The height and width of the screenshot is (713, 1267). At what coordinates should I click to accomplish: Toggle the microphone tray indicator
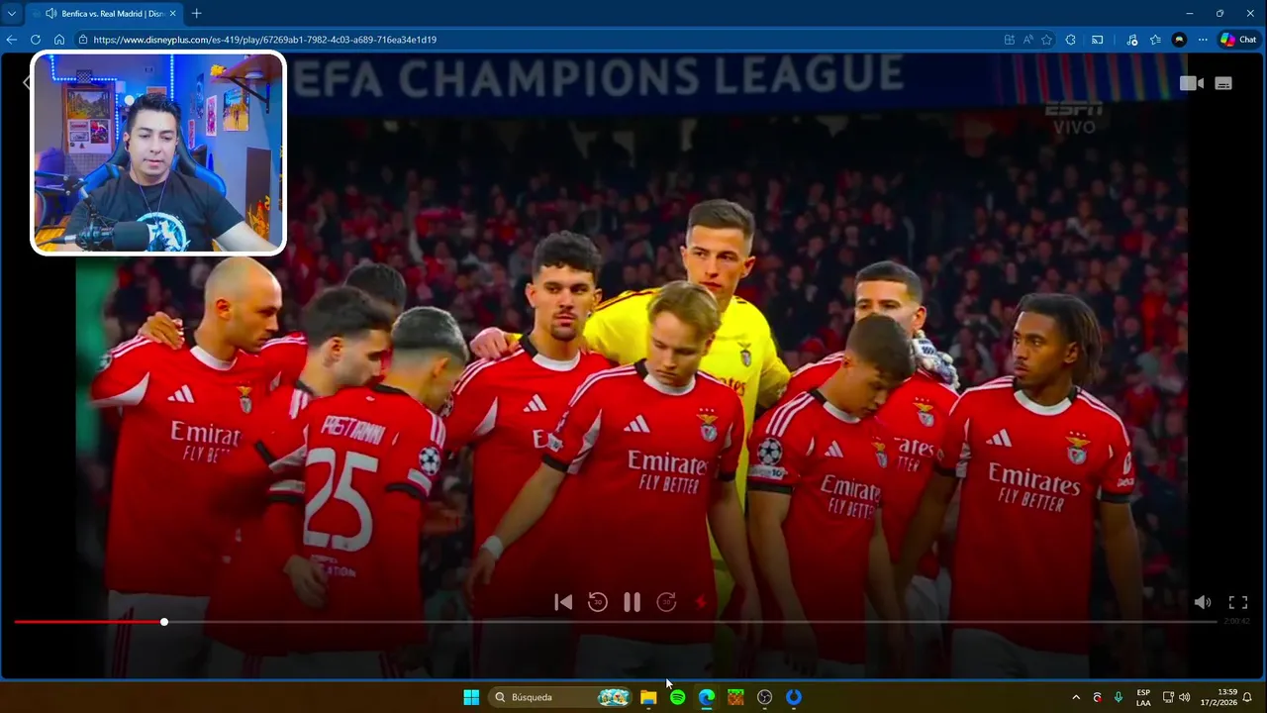pos(1119,697)
